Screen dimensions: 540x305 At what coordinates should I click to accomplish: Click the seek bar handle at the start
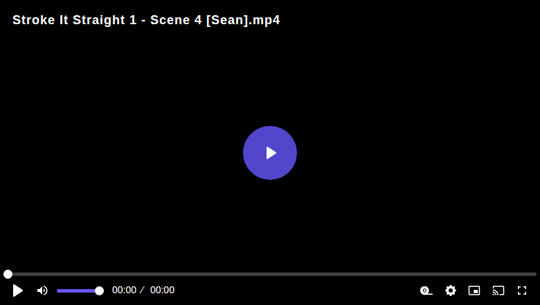pyautogui.click(x=8, y=274)
